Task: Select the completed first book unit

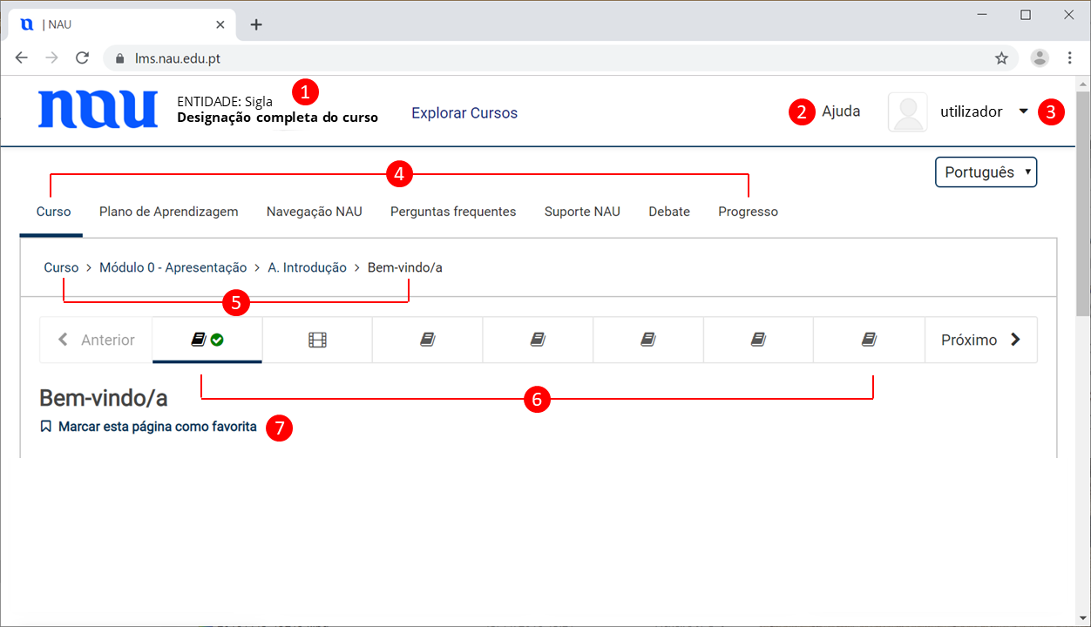Action: [207, 340]
